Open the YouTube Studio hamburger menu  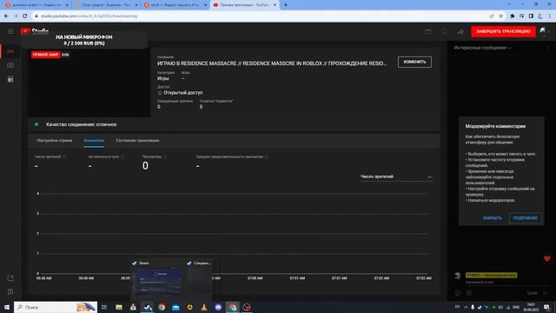tap(10, 31)
